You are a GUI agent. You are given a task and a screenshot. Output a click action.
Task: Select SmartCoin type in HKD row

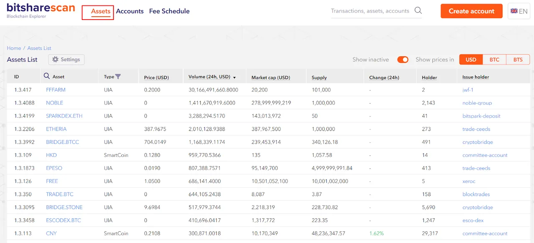[116, 155]
